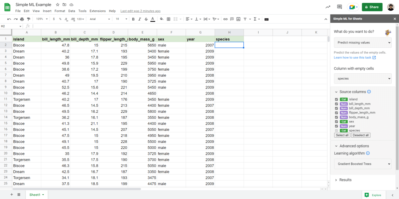399x199 pixels.
Task: Open the Fill color tool
Action: 161,19
